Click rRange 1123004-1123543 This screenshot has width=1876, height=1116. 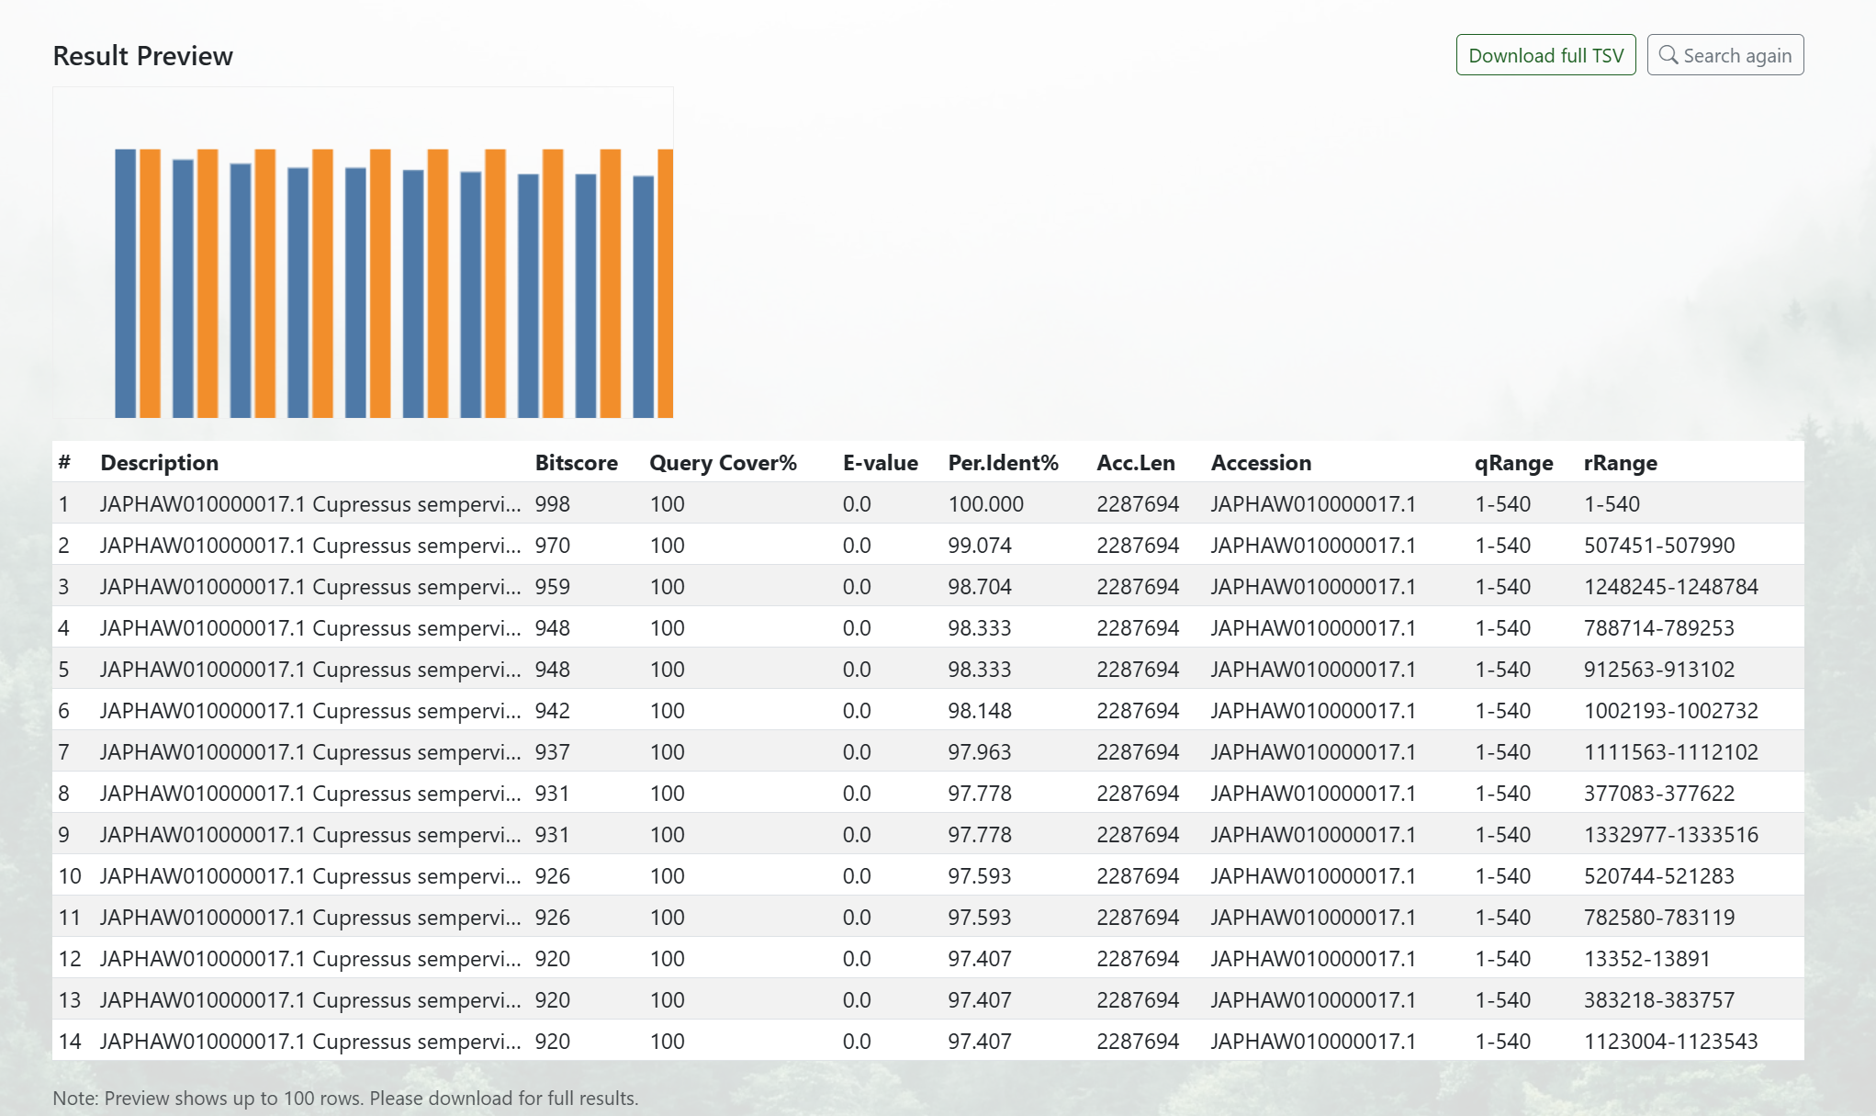tap(1671, 1042)
